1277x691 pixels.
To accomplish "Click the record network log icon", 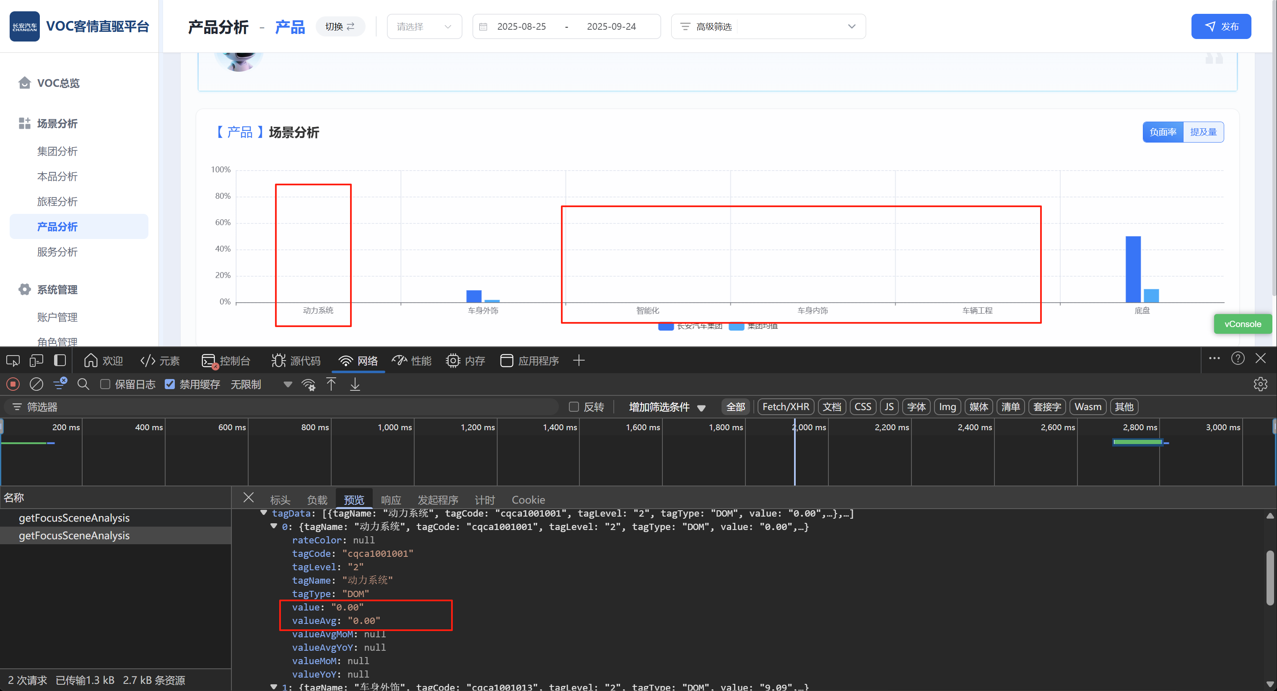I will [13, 384].
